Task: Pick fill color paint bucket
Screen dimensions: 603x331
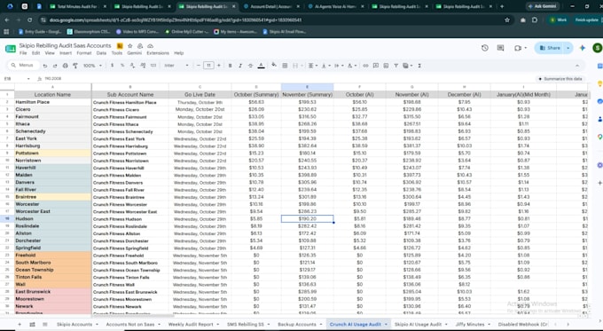Action: [x=274, y=66]
